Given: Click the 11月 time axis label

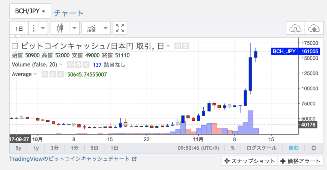Looking at the screenshot, I should [x=198, y=139].
